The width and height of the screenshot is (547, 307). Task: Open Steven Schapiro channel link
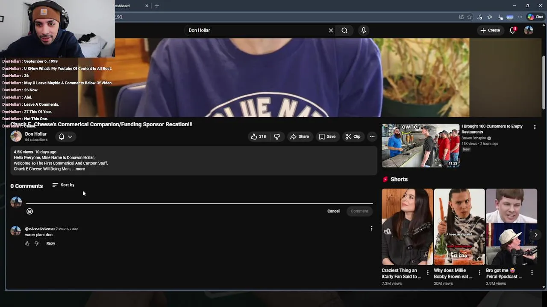coord(473,138)
